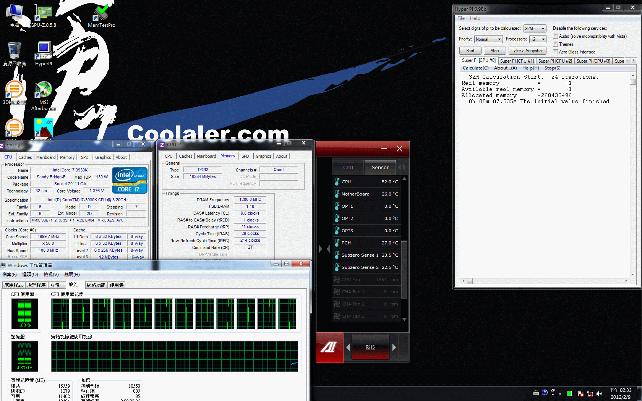
Task: Open the Action Center flag tray icon
Action: tap(581, 393)
